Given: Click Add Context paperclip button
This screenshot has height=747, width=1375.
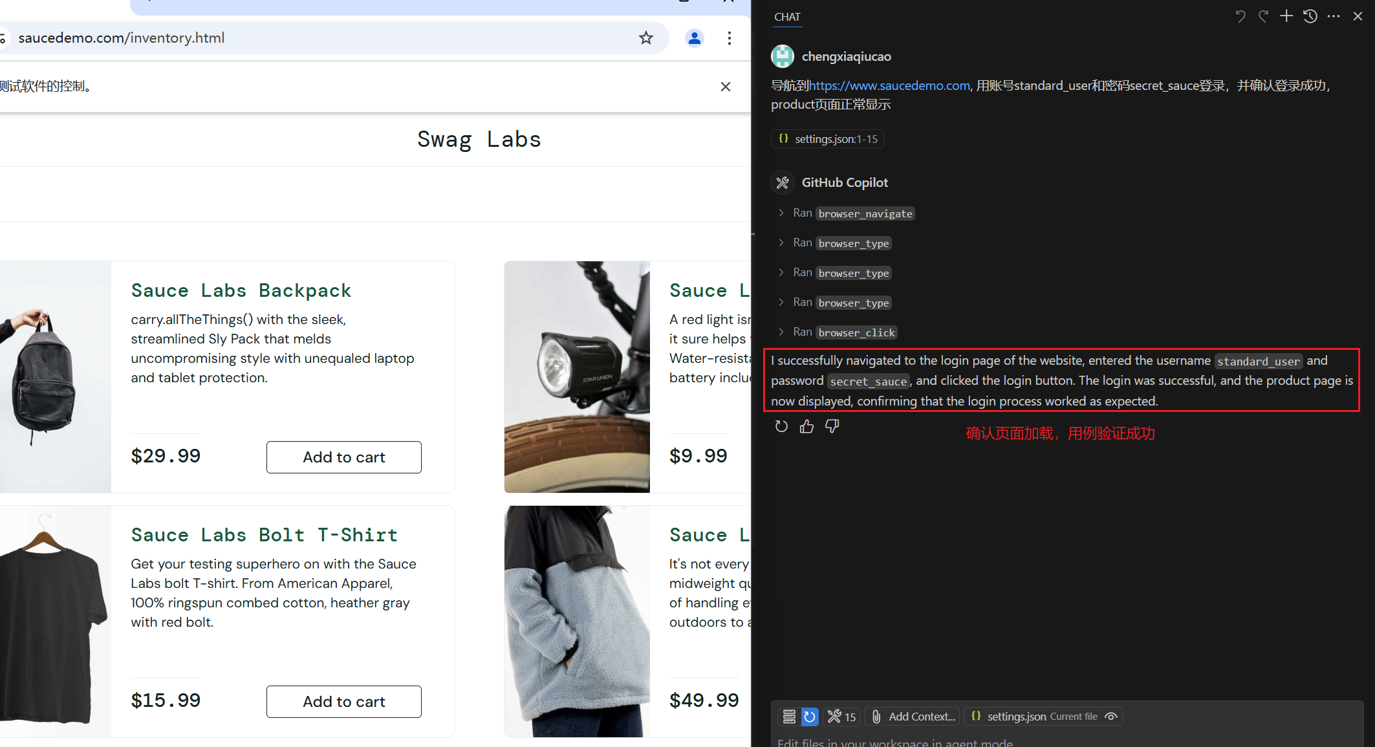Looking at the screenshot, I should (913, 717).
